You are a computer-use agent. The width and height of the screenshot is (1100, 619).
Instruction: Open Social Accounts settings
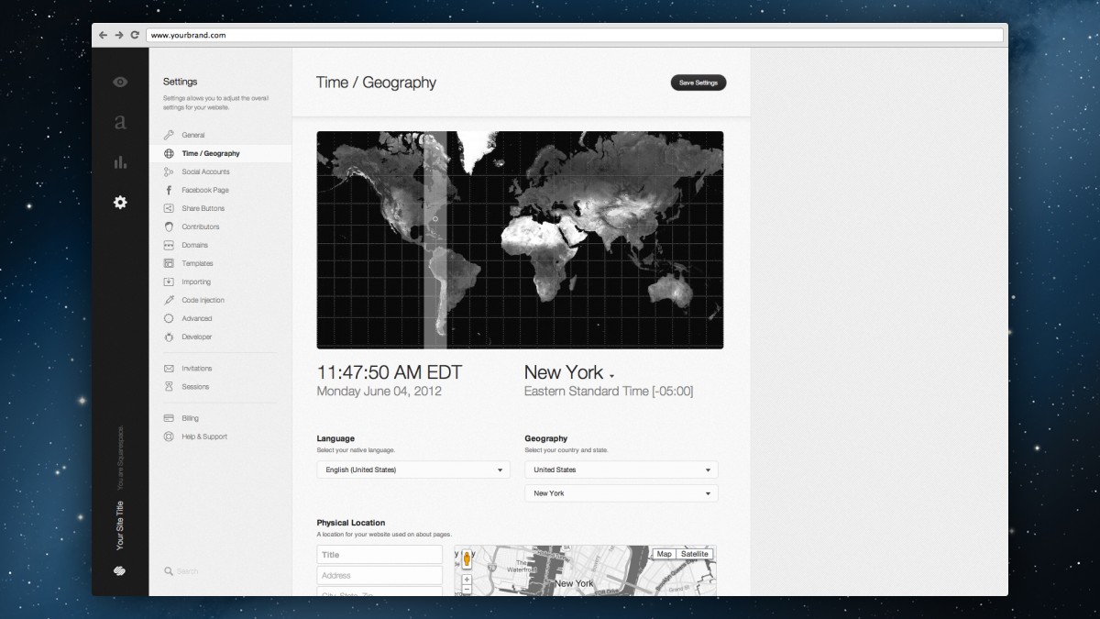pos(205,171)
